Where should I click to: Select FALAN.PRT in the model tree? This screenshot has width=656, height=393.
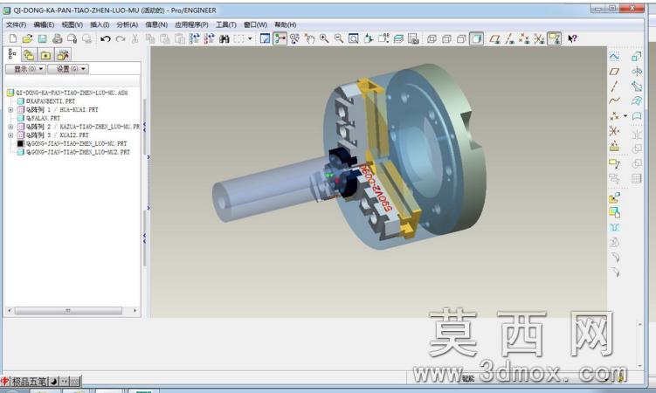(x=38, y=118)
